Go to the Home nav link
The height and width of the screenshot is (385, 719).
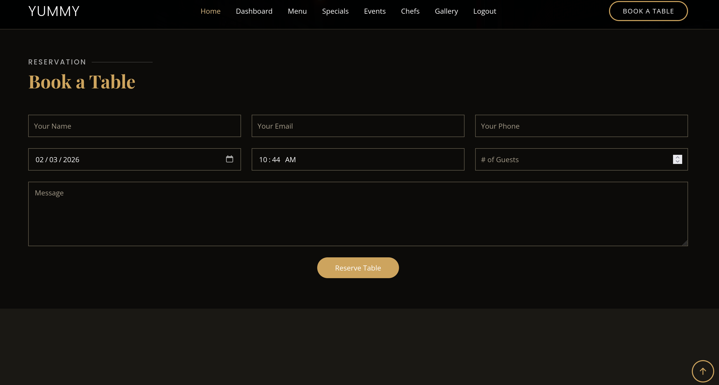pyautogui.click(x=211, y=11)
